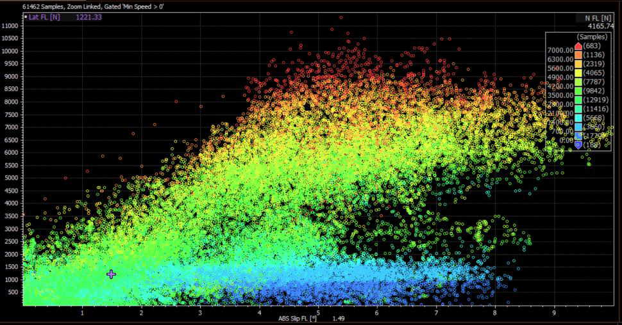
Task: Select the green (9842) legend swatch
Action: coord(578,91)
